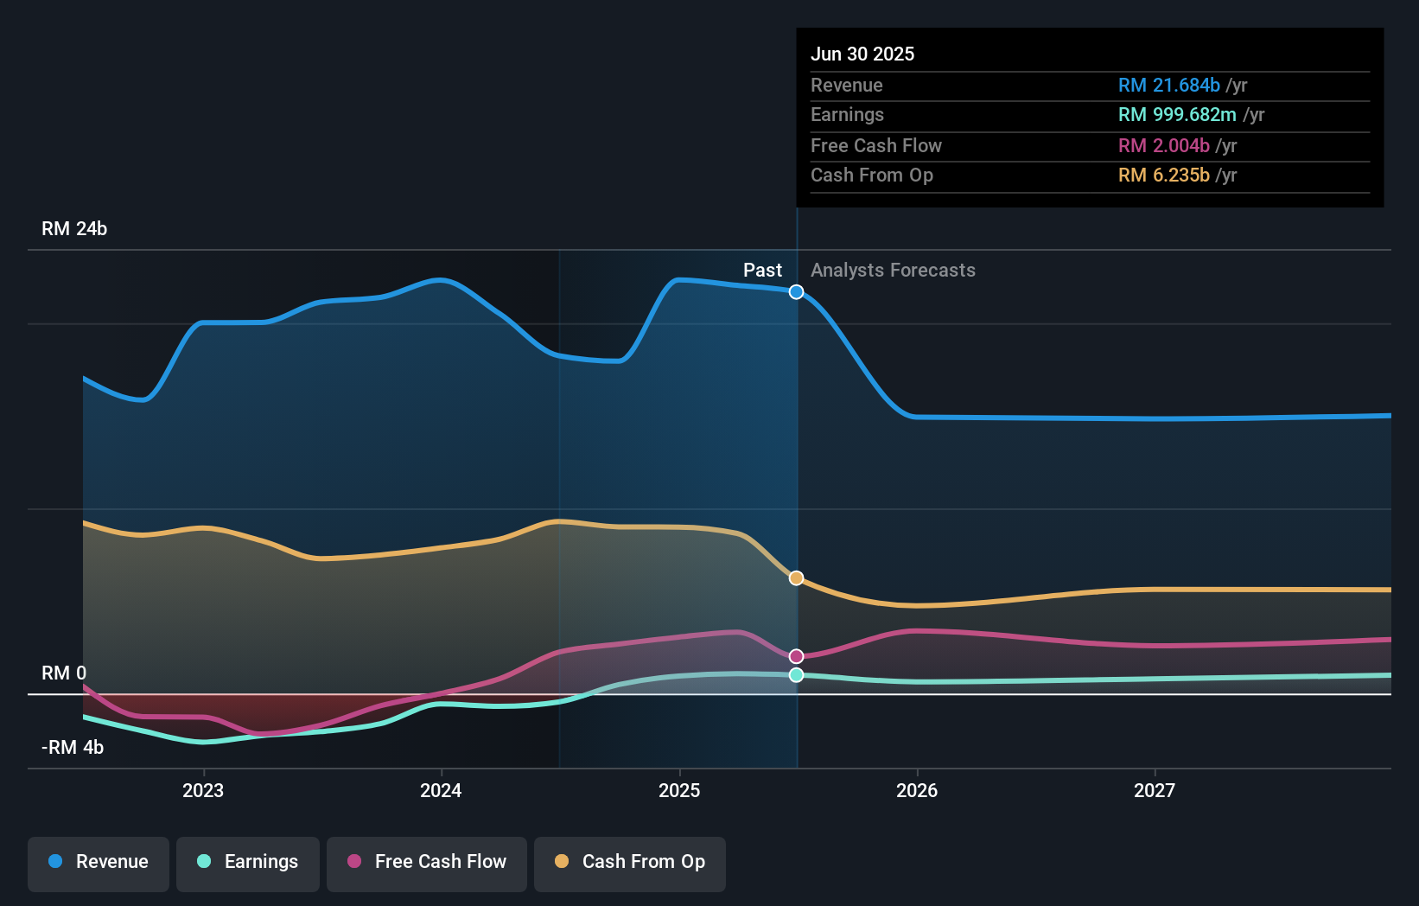Click the pink Free Cash Flow legend dot

click(353, 862)
